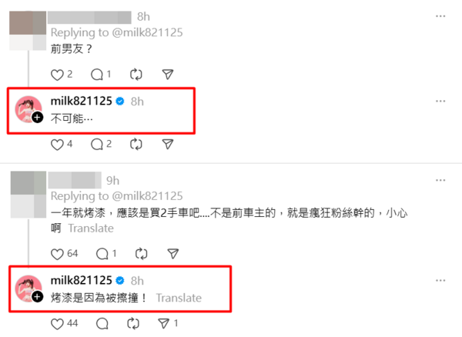Open more options for the '前男友？' post

tap(440, 16)
